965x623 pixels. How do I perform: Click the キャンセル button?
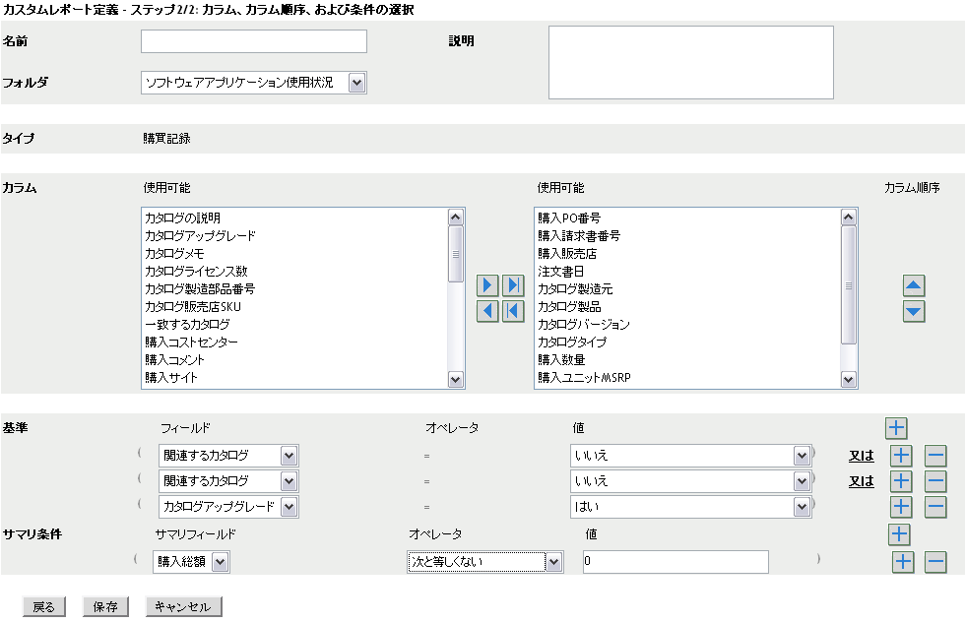point(183,607)
